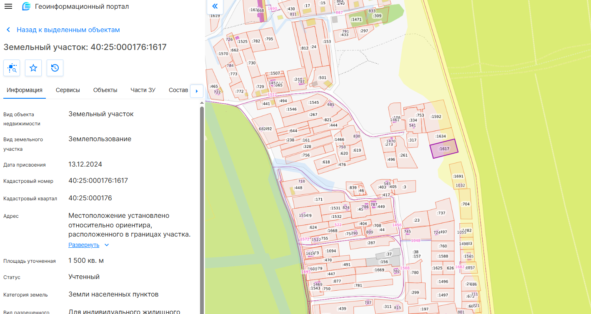Select highlighted parcel :1617 on map
591x314 pixels.
tap(444, 149)
